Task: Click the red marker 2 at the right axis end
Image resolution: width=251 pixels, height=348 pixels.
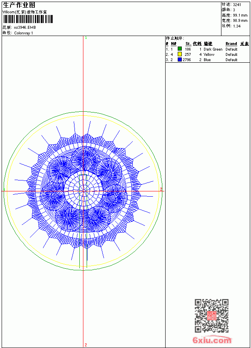Action: pos(161,189)
